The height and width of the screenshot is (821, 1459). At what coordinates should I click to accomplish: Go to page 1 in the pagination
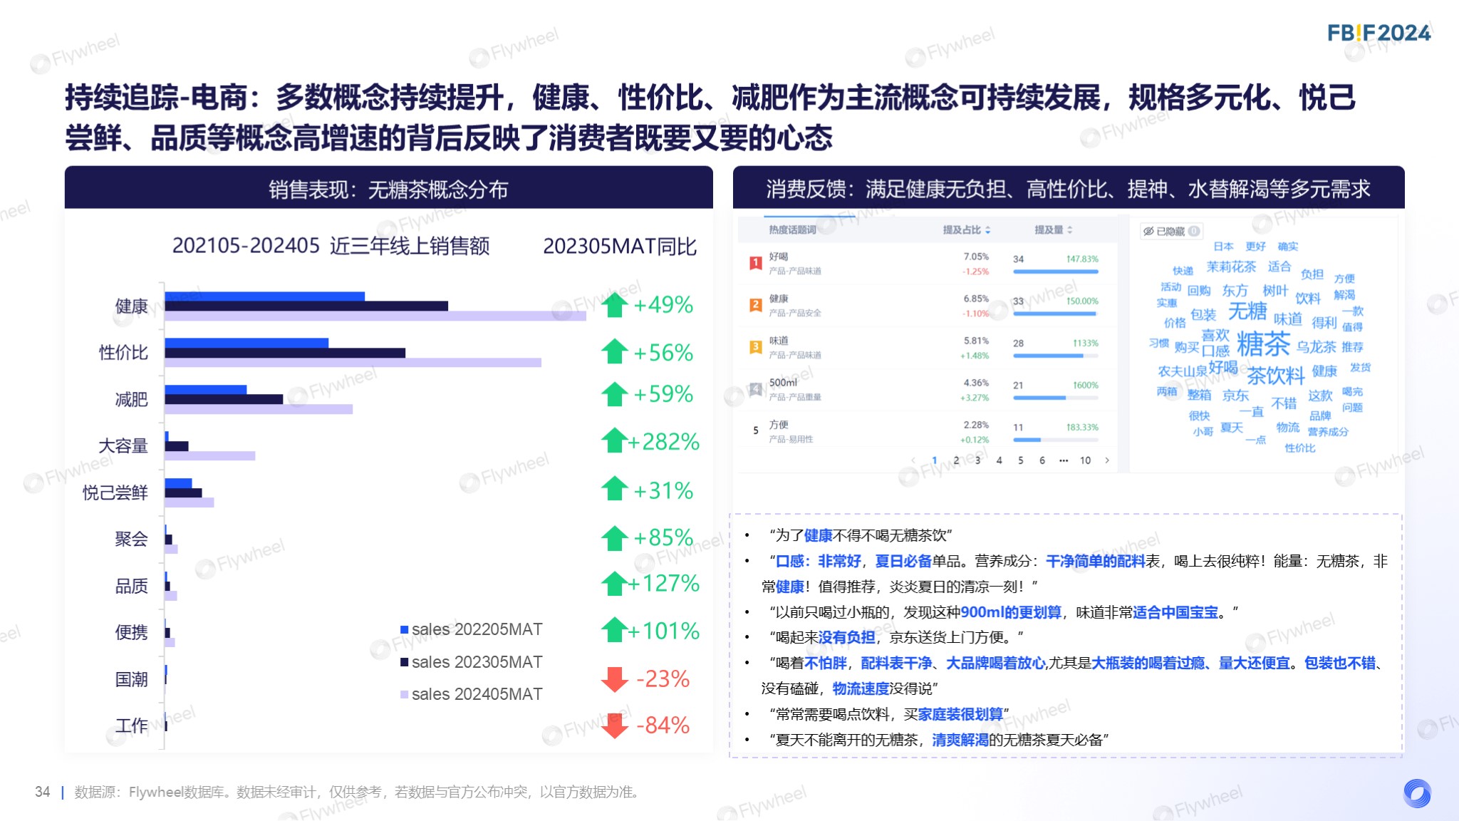coord(935,460)
